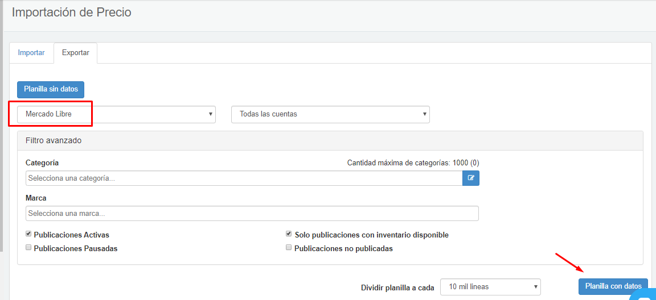656x300 pixels.
Task: Click the Cantidad máxima de categorías text
Action: point(413,163)
